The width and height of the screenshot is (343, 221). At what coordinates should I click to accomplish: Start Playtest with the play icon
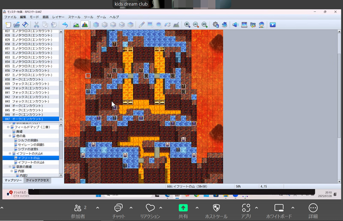[273, 25]
